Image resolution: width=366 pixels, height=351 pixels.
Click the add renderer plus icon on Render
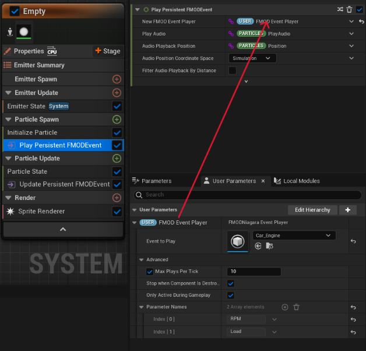pyautogui.click(x=117, y=198)
